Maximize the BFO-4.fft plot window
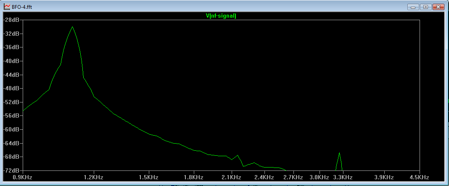 click(x=425, y=7)
